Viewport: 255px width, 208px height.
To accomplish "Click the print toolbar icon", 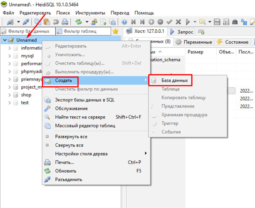I will pyautogui.click(x=65, y=22).
